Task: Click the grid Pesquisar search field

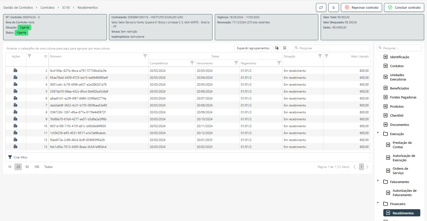Action: click(x=333, y=48)
